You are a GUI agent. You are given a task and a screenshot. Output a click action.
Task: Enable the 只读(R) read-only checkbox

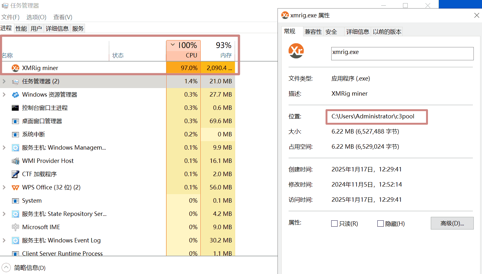tap(334, 223)
